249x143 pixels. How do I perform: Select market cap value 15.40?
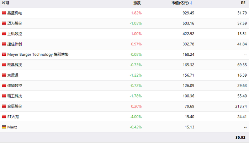pos(190,116)
